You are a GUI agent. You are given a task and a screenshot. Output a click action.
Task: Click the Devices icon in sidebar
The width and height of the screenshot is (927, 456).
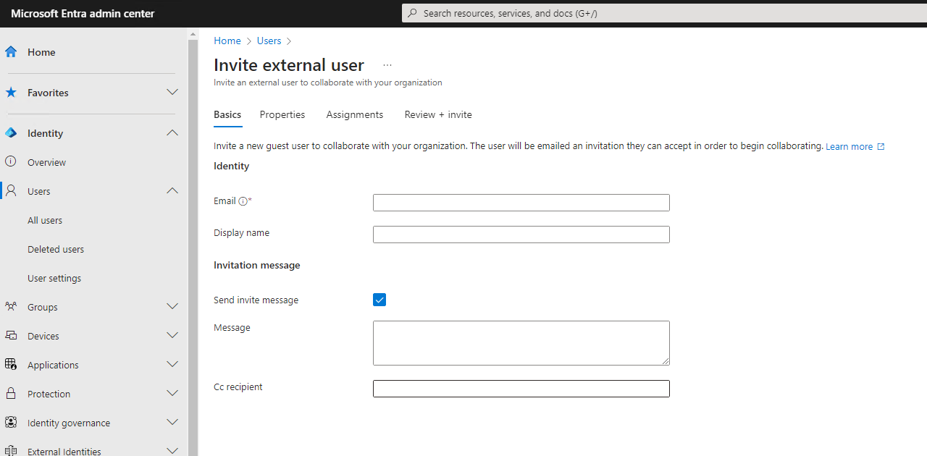[x=11, y=336]
